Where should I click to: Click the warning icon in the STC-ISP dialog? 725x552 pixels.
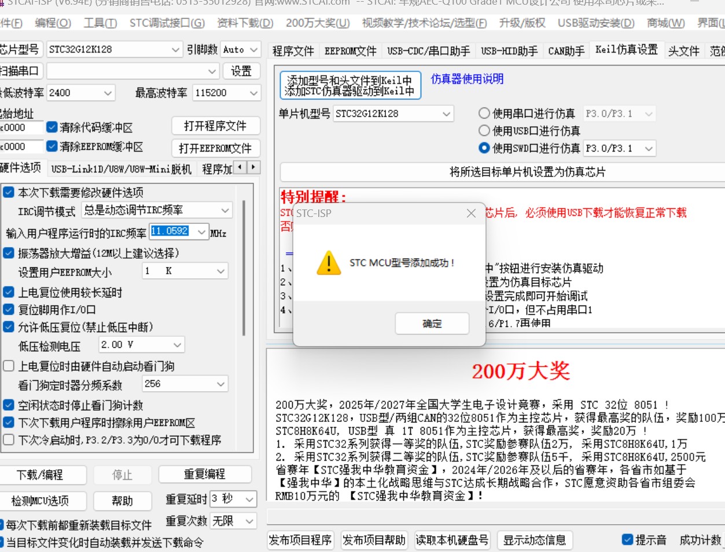(329, 263)
